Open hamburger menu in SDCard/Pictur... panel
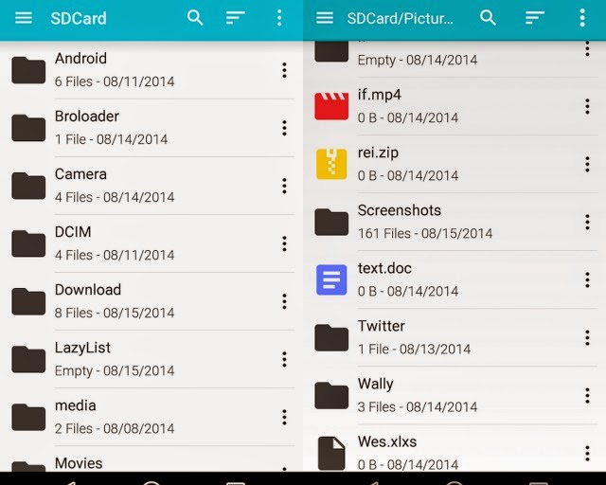The image size is (606, 485). pos(325,18)
